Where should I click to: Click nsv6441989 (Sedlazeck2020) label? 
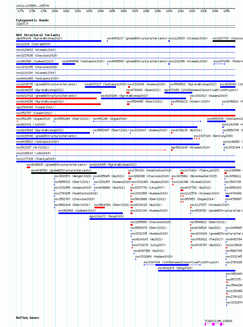pos(38,78)
